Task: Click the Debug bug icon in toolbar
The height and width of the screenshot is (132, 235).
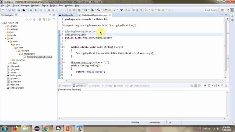Action: 79,10
